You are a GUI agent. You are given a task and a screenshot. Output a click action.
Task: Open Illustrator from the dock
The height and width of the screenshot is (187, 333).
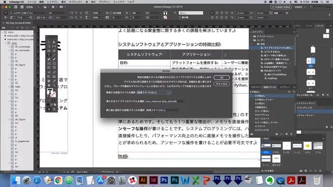click(143, 180)
